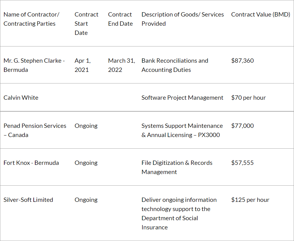Click the 'Name of Contractor/ Contracting Parties' header
The image size is (294, 241).
(32, 19)
